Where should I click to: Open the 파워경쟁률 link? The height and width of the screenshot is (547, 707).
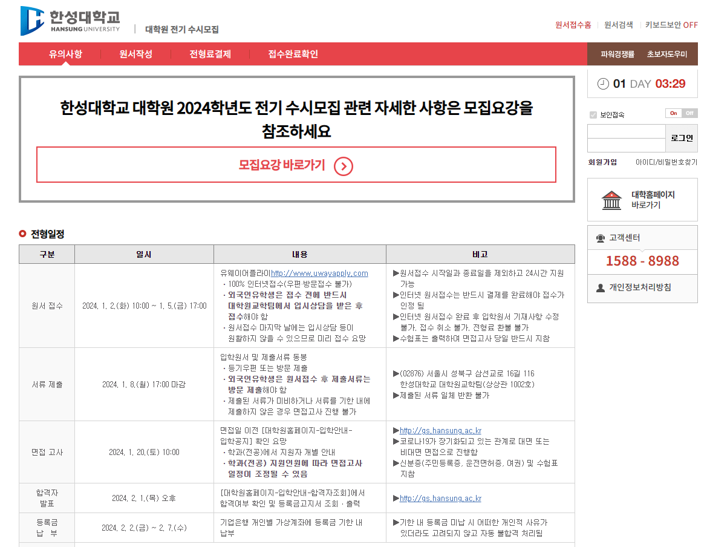pos(617,54)
